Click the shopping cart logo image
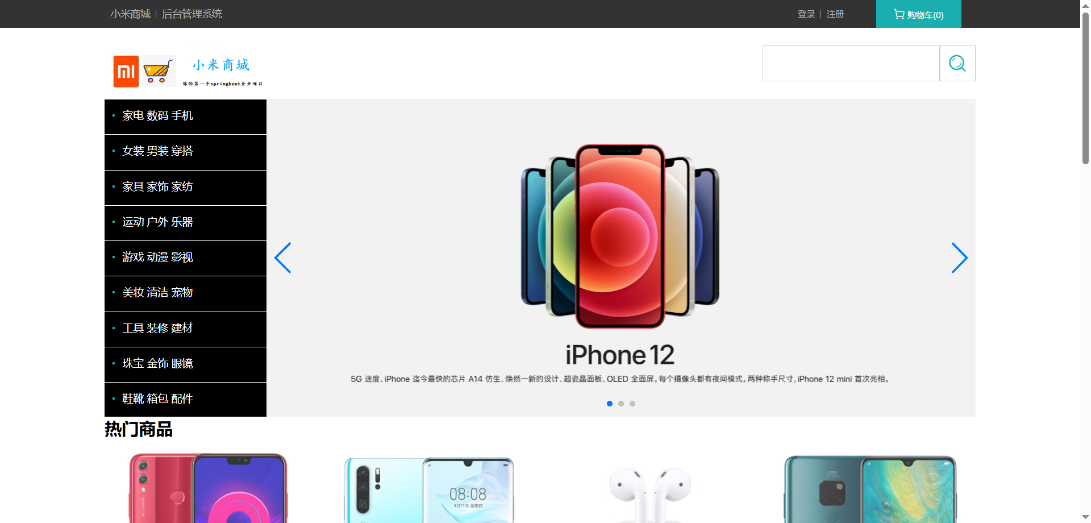Image resolution: width=1091 pixels, height=523 pixels. pos(159,72)
